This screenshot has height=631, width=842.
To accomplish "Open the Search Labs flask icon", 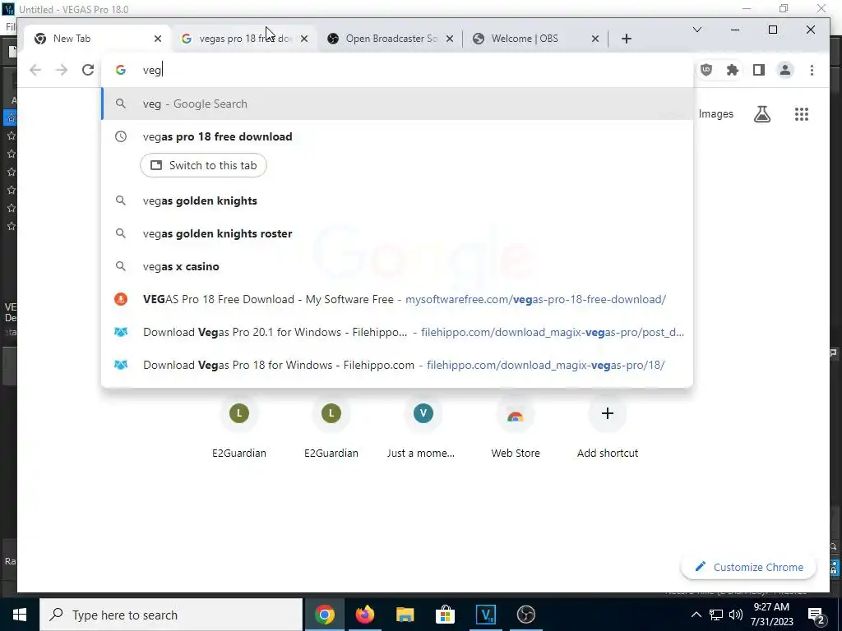I will [762, 113].
